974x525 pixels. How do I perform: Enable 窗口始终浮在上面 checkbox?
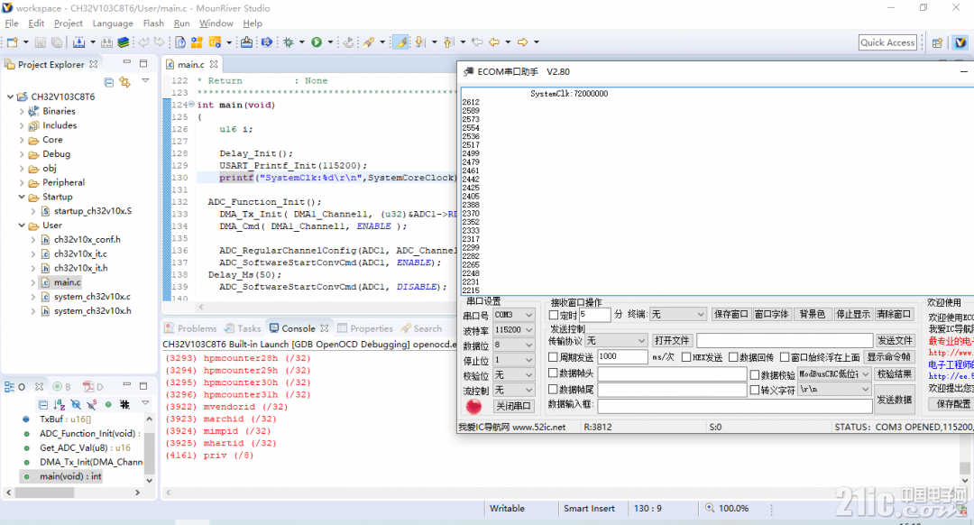point(785,357)
